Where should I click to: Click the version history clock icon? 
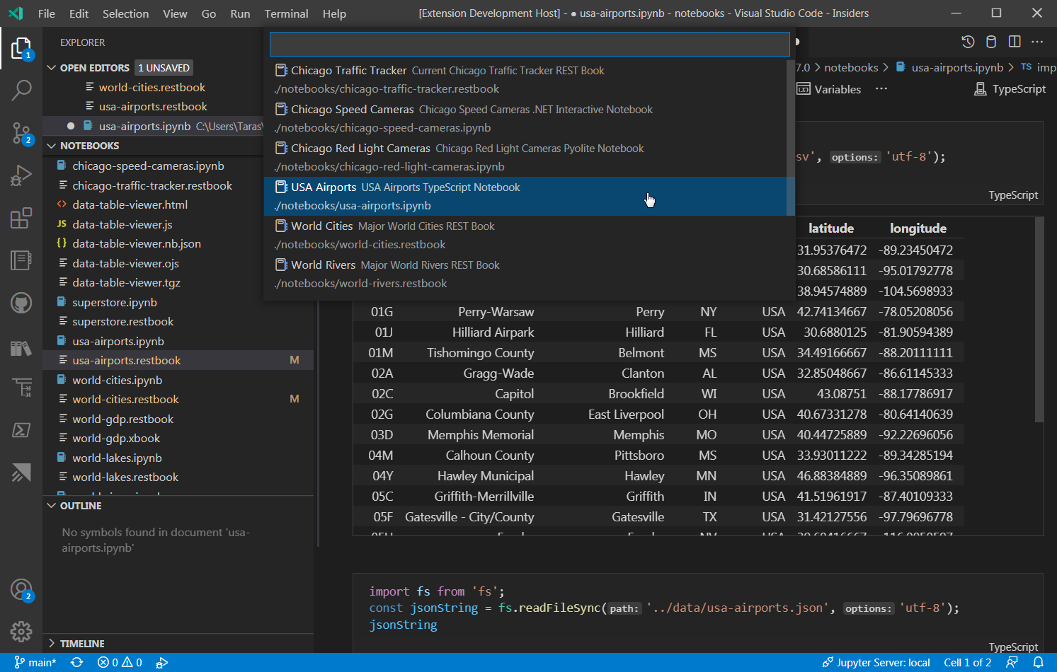(968, 42)
